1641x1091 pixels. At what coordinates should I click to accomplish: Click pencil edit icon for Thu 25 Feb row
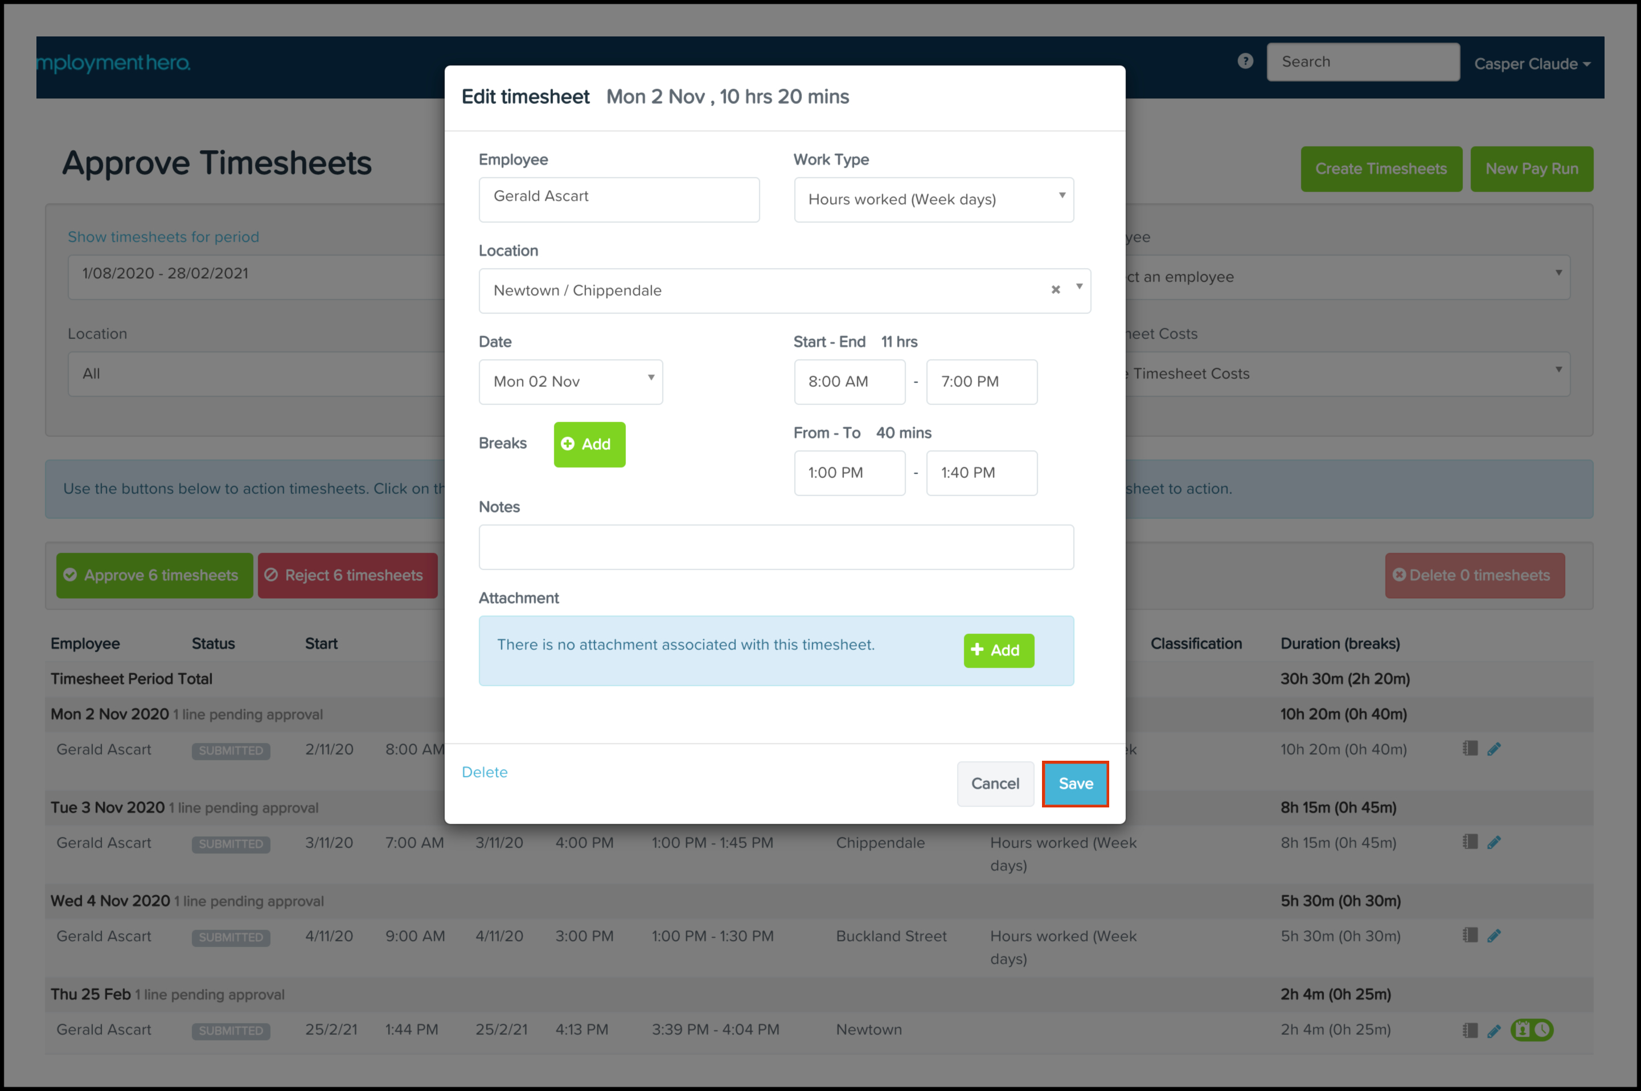[x=1494, y=1031]
